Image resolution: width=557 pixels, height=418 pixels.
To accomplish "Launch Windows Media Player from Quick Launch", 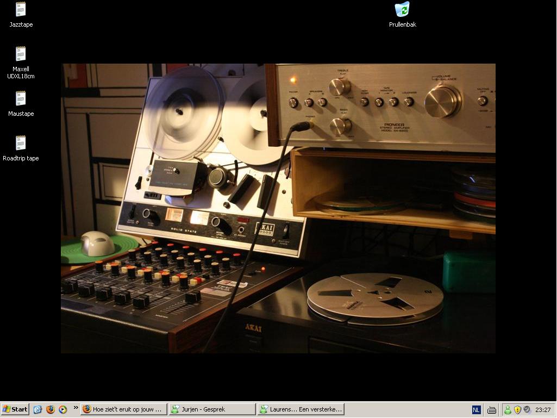I will coord(62,409).
